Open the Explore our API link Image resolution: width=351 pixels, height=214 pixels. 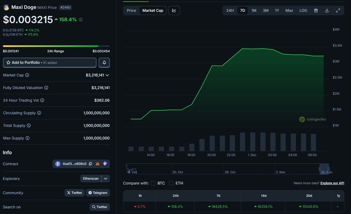pyautogui.click(x=332, y=183)
